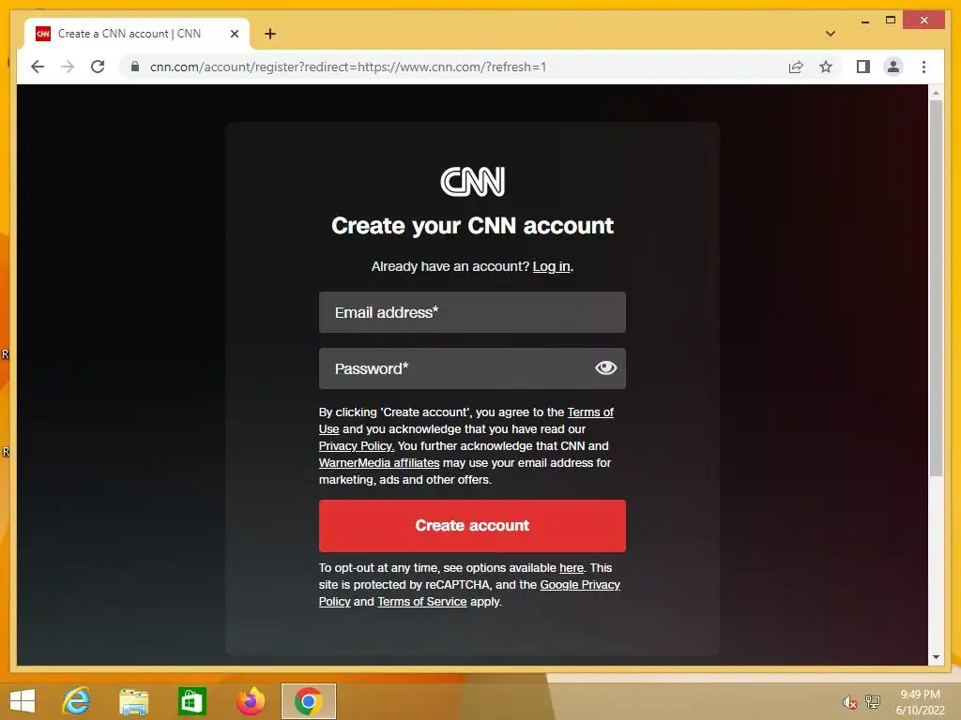Click the Chrome taskbar icon
The width and height of the screenshot is (961, 720).
point(308,701)
